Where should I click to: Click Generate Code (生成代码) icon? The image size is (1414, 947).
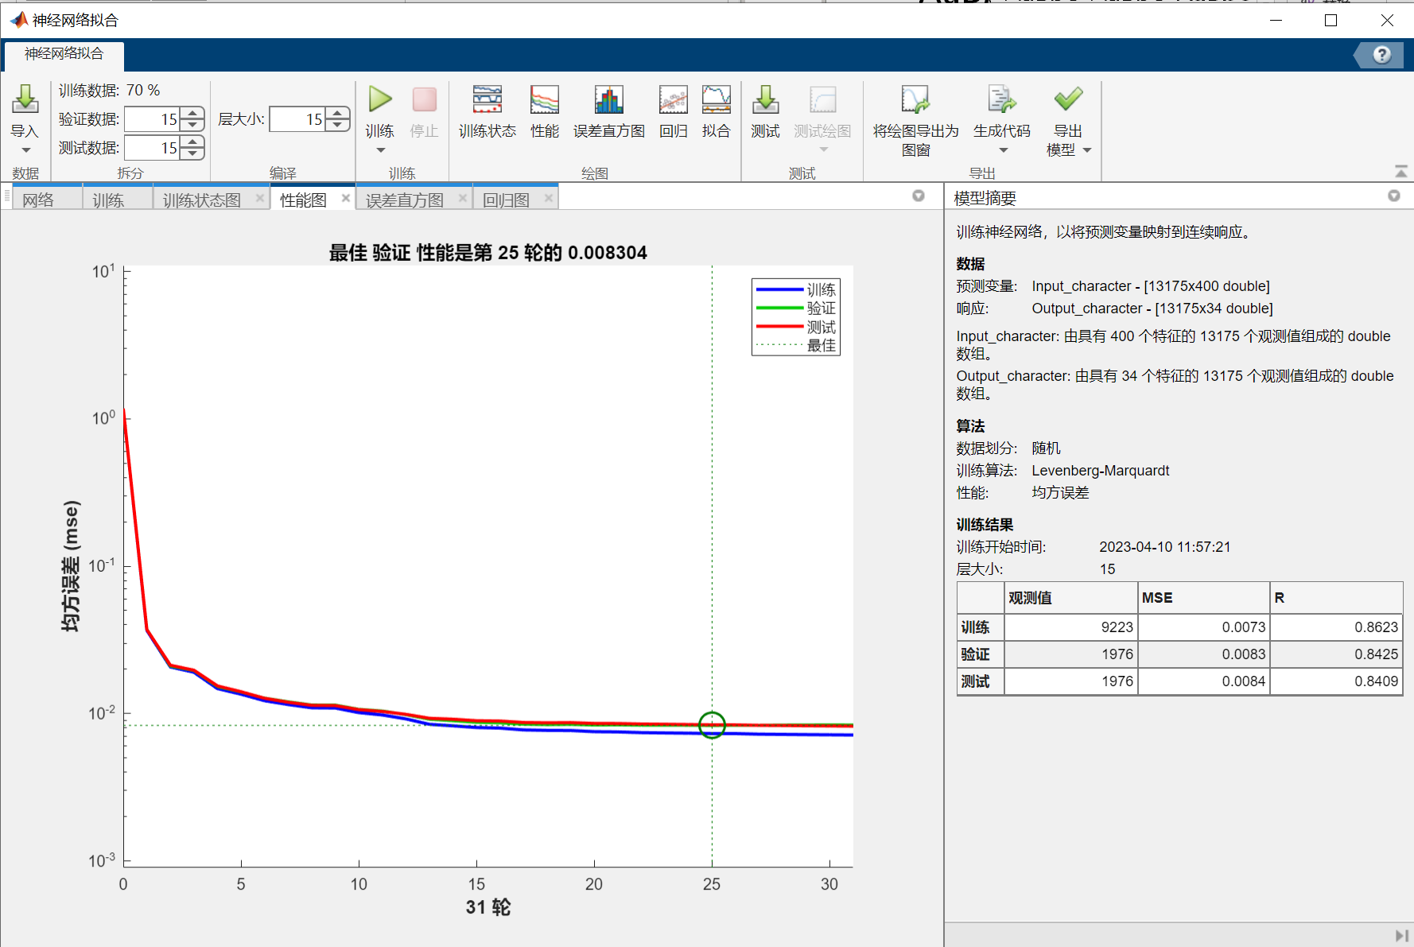[x=1002, y=99]
